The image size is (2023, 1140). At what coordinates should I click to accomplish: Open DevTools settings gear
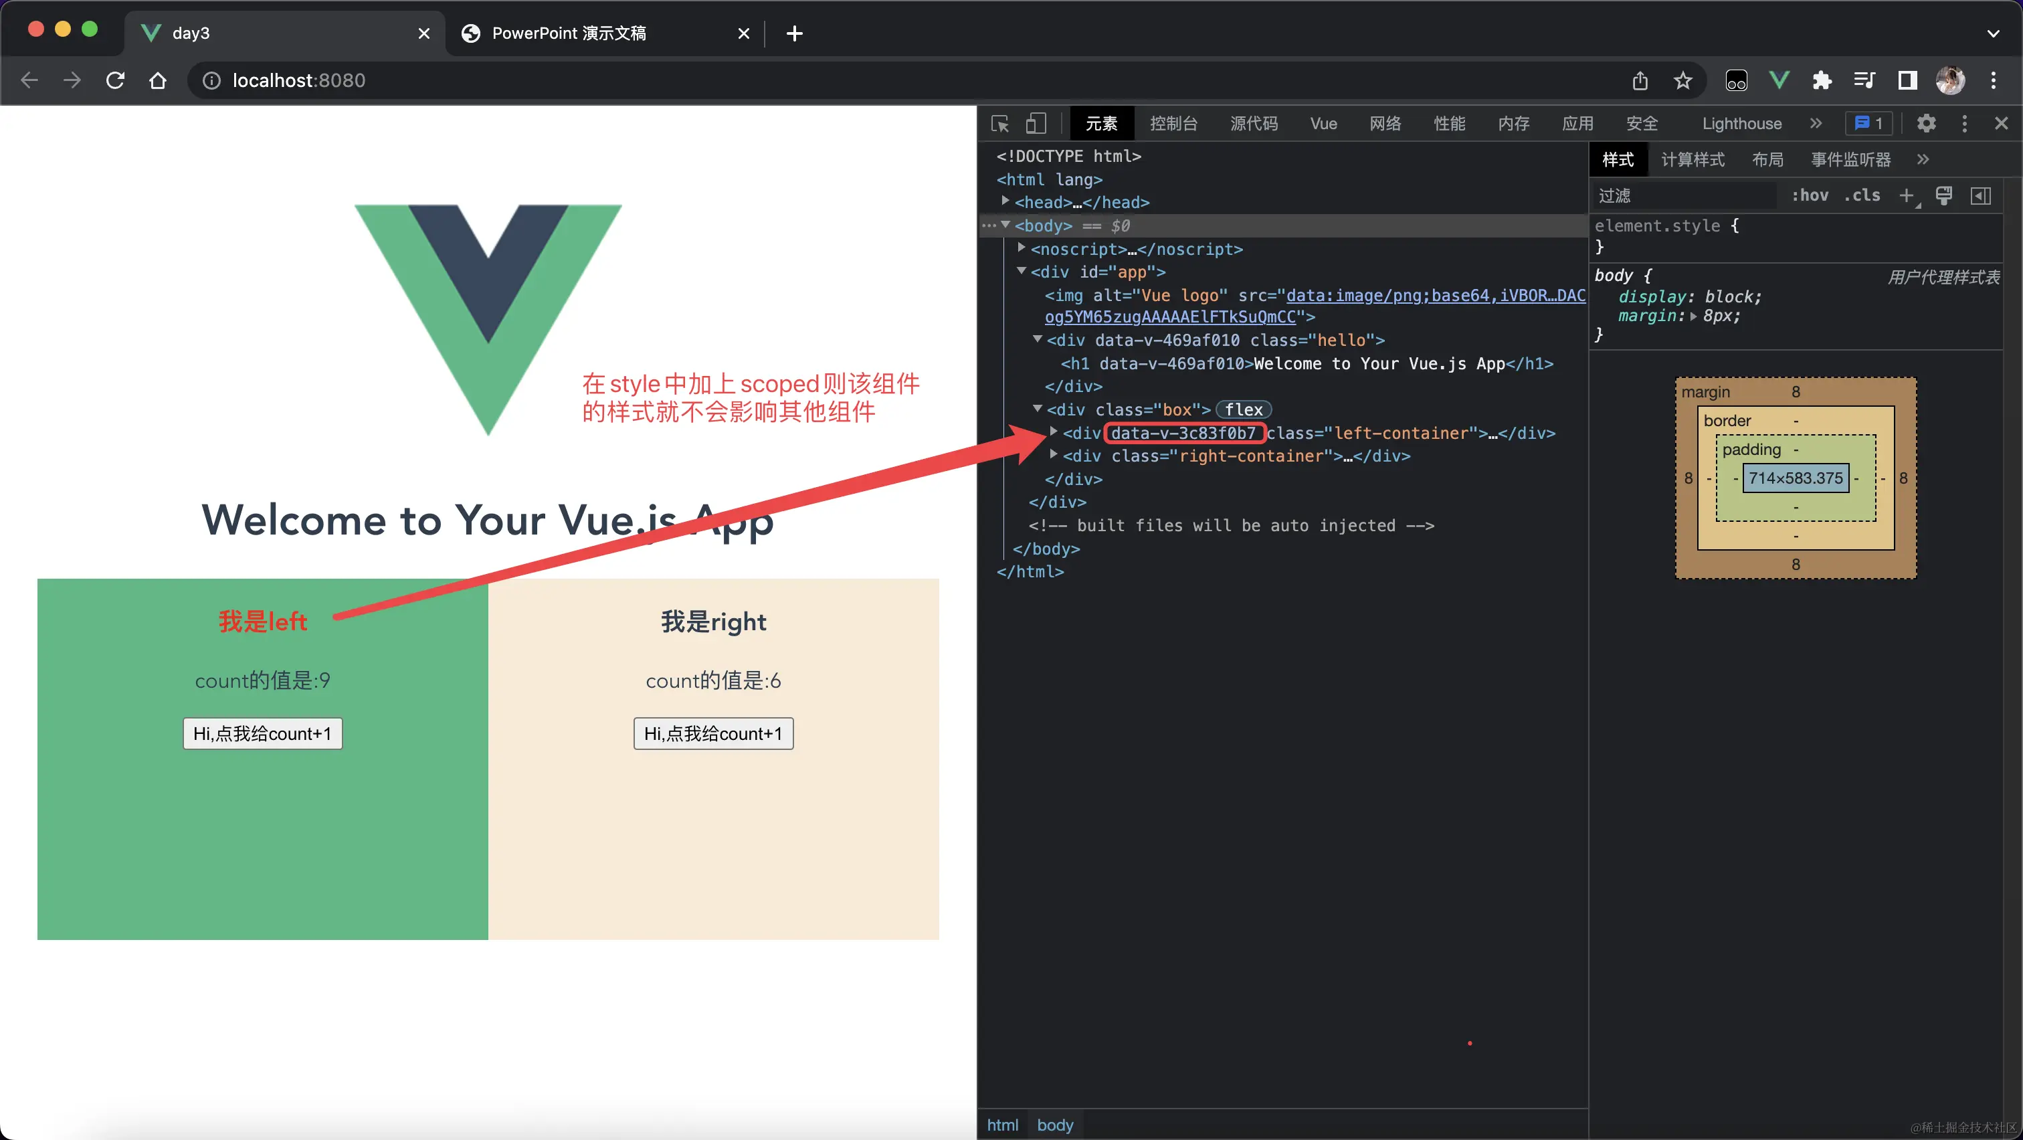coord(1925,123)
